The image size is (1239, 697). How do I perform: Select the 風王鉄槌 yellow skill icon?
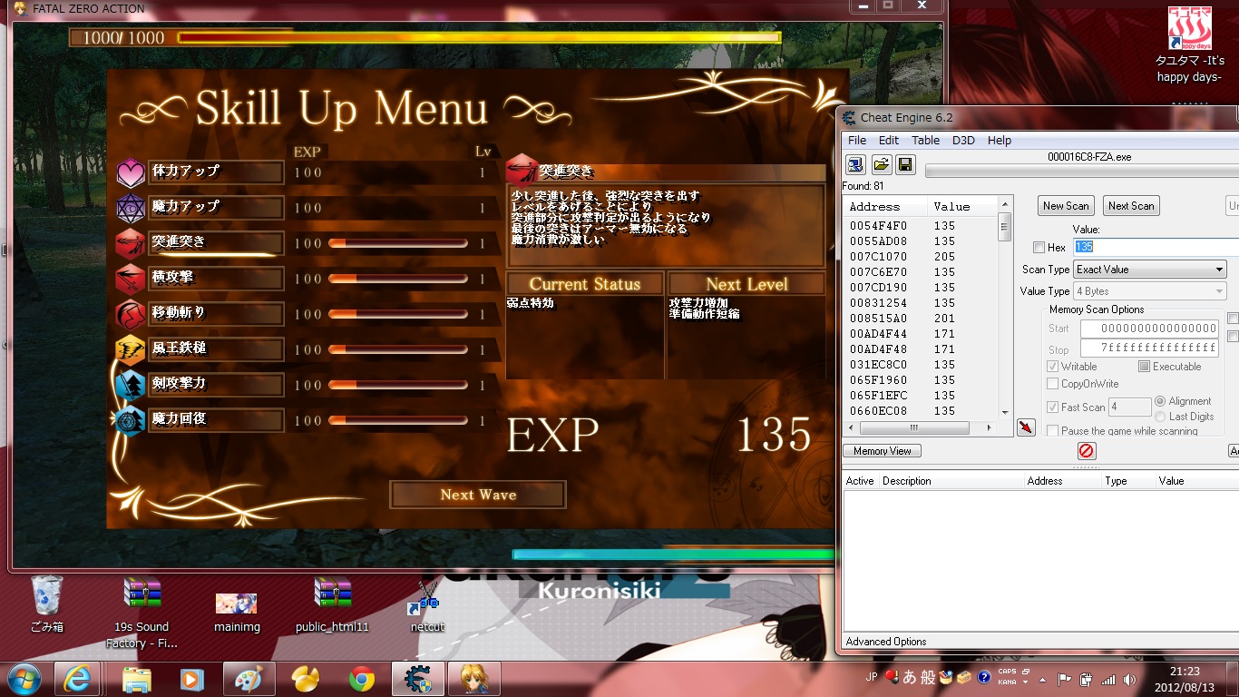click(131, 349)
